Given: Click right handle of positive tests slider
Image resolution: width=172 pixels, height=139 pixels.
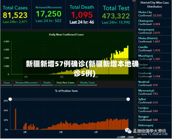Looking at the screenshot, I should coord(128,99).
